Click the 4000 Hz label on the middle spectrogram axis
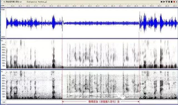The image size is (178, 105). pos(3,47)
